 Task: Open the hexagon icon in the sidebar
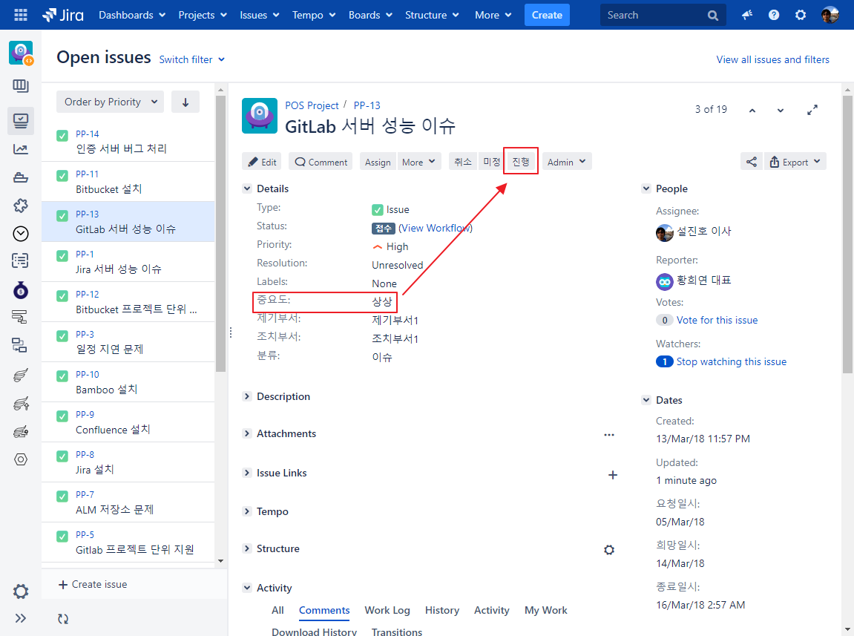(21, 459)
